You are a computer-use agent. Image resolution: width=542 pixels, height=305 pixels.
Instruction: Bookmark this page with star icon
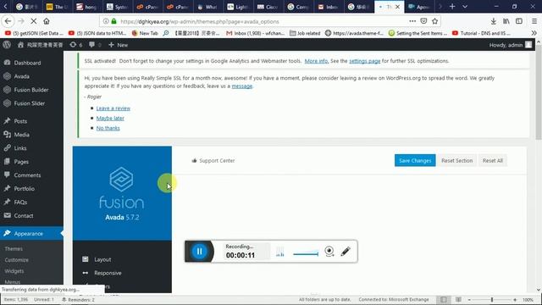434,21
